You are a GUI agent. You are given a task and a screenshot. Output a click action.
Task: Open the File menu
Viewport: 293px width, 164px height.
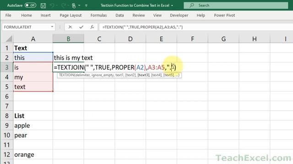click(x=8, y=15)
